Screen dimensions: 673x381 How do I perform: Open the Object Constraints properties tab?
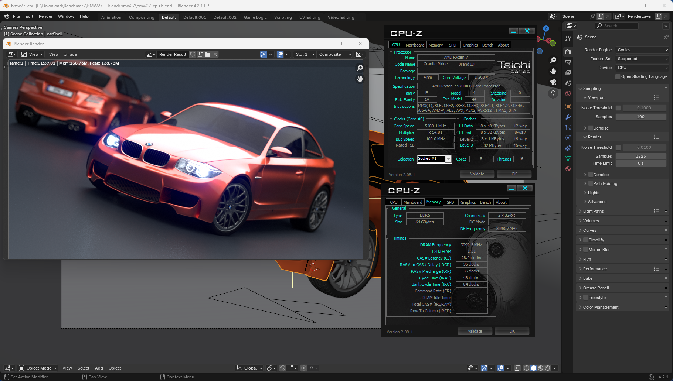(x=568, y=148)
